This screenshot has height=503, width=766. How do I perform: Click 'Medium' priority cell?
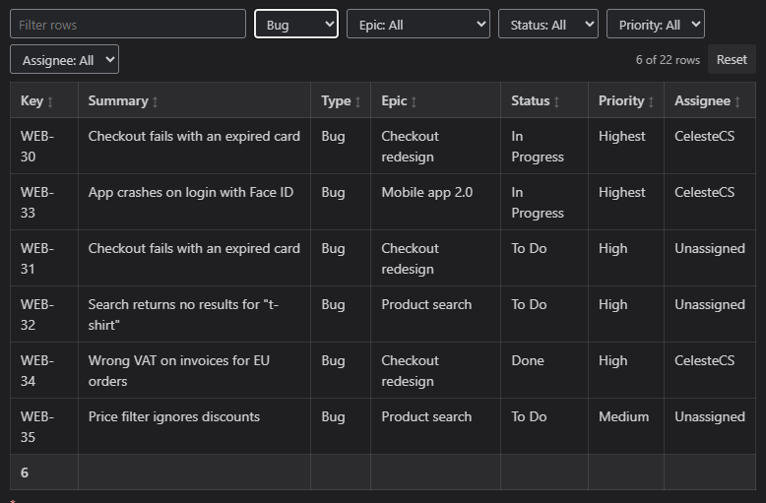[626, 427]
